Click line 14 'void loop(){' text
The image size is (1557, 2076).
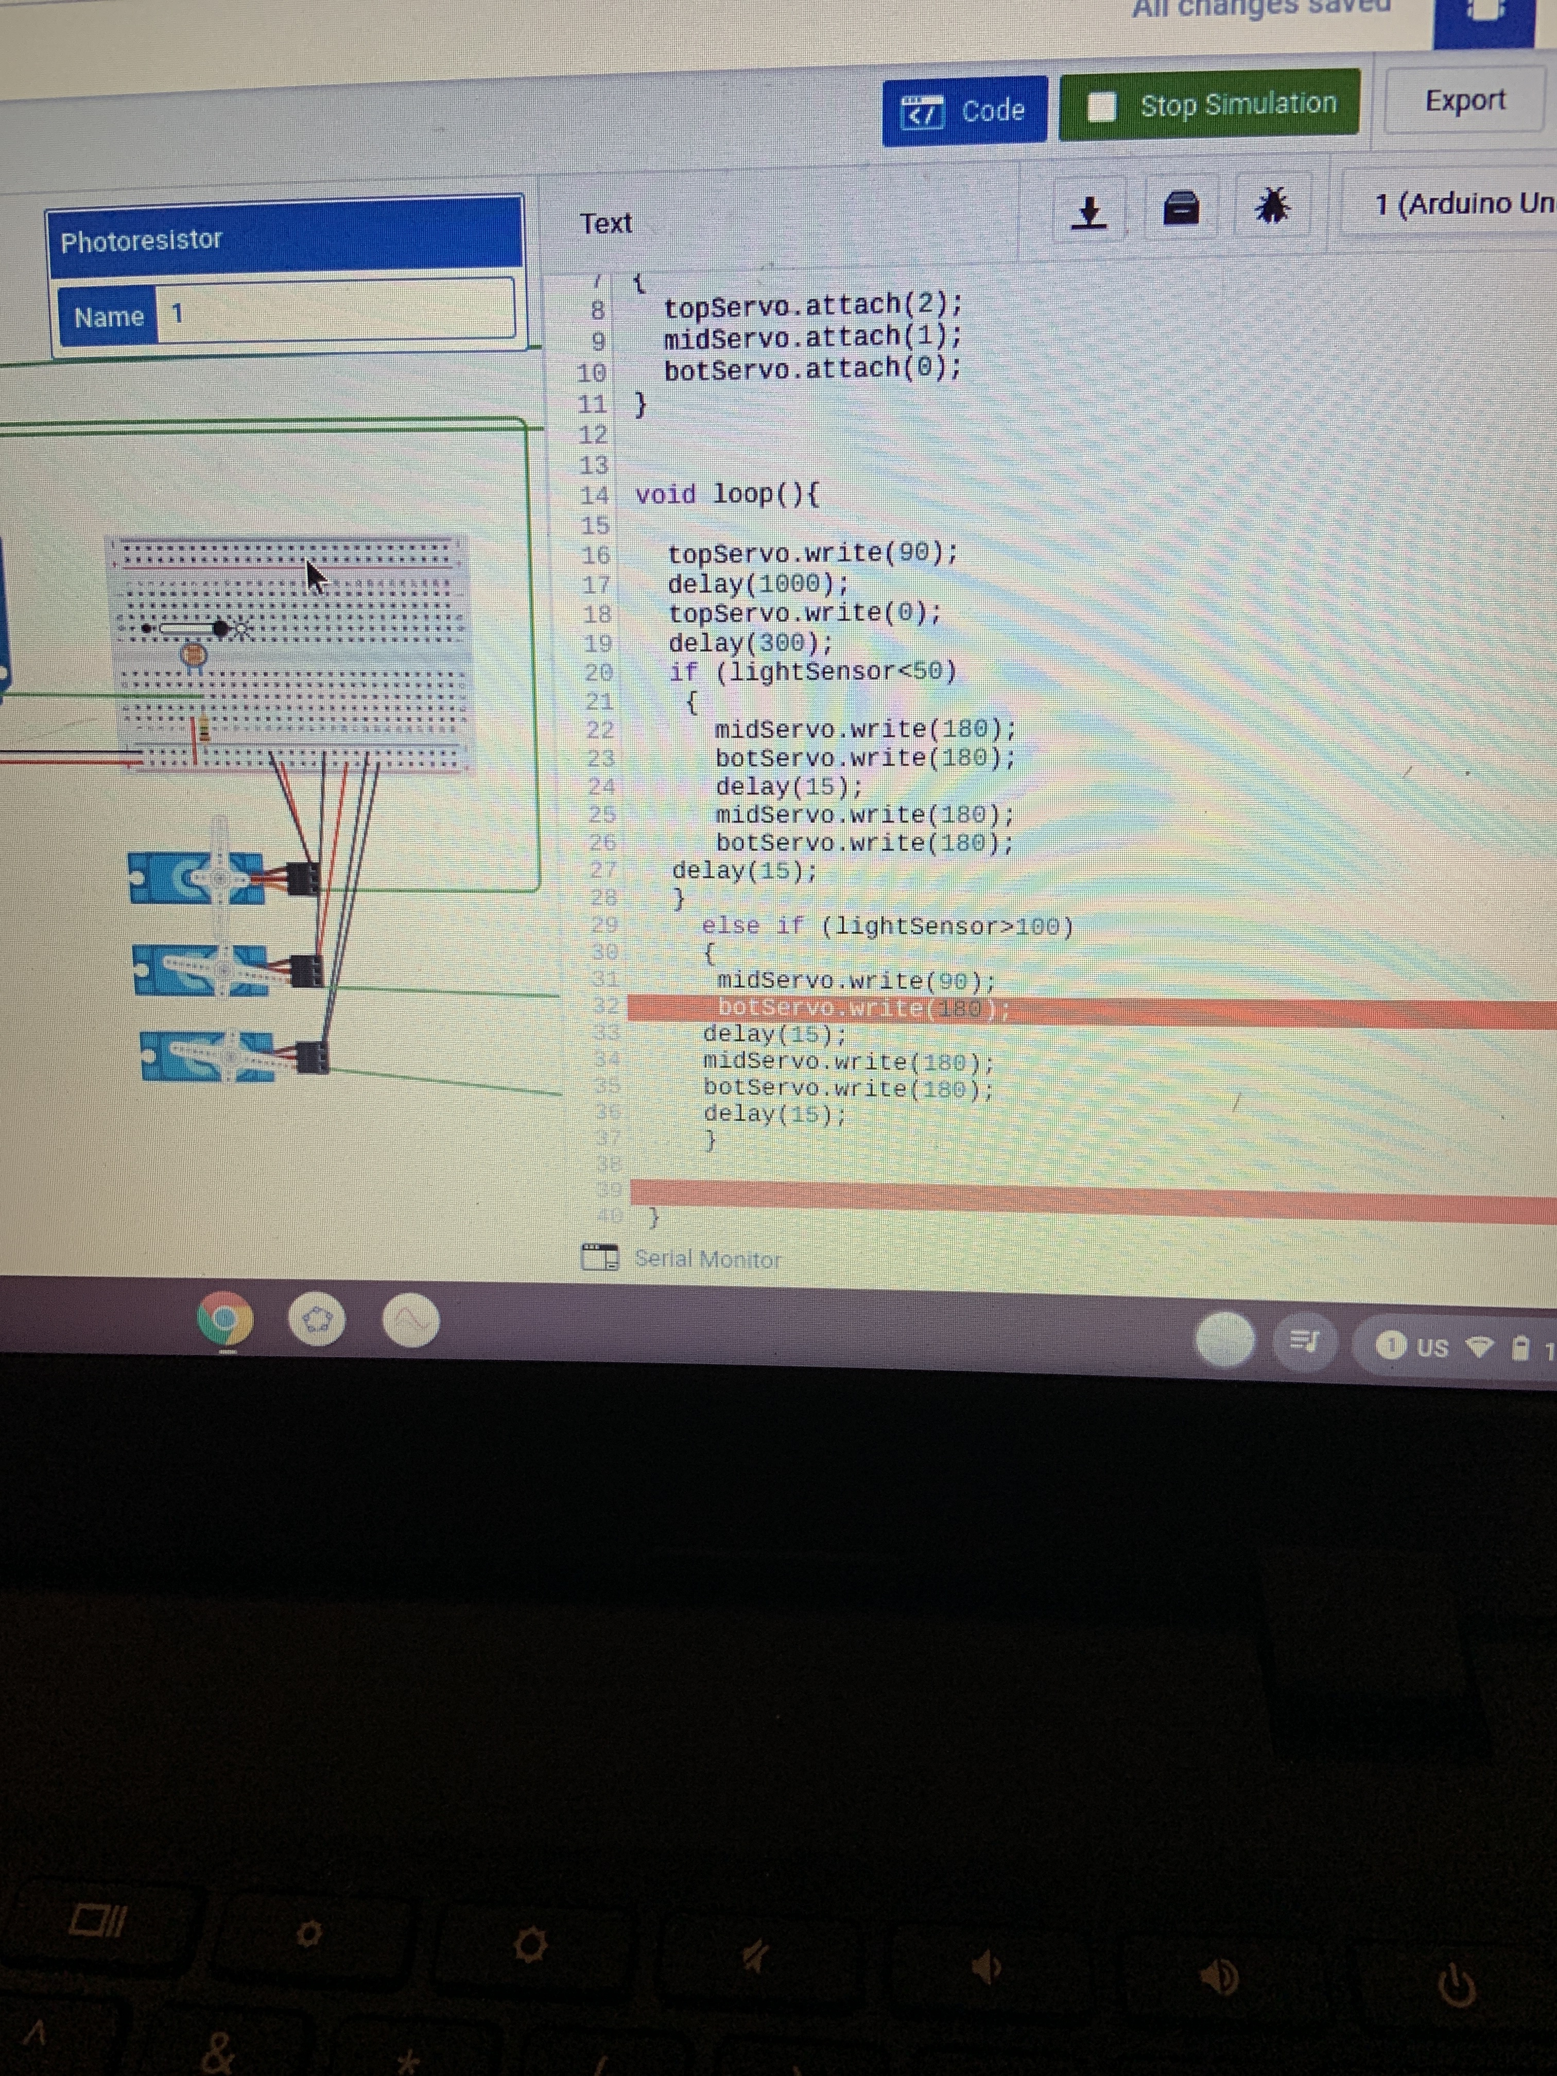coord(728,494)
